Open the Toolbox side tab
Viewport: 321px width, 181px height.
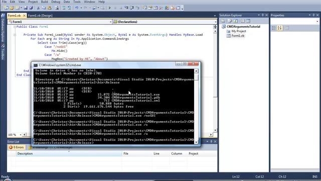tap(3, 52)
